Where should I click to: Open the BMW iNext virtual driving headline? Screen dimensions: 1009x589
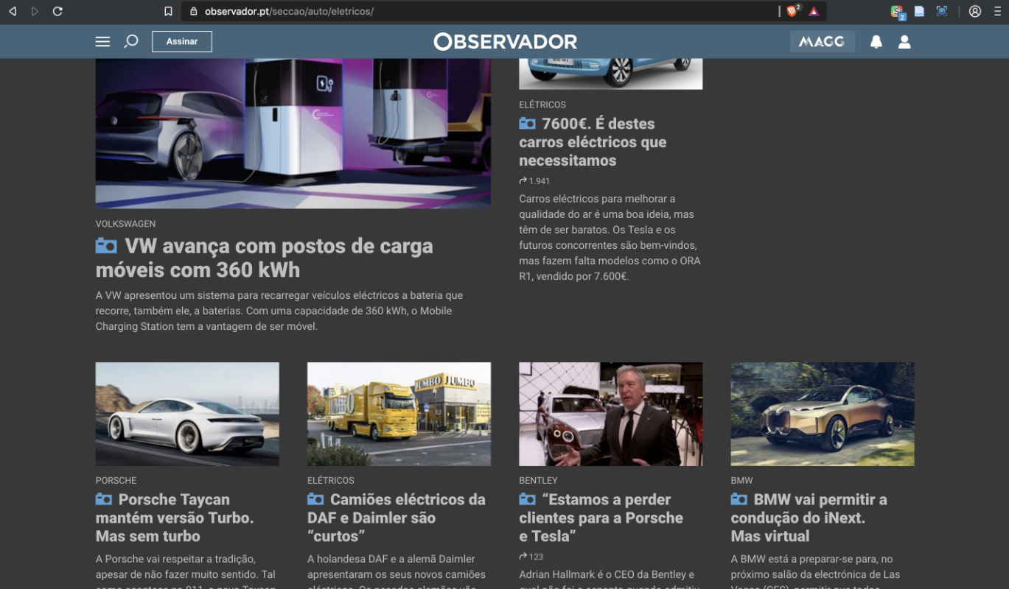[x=809, y=518]
